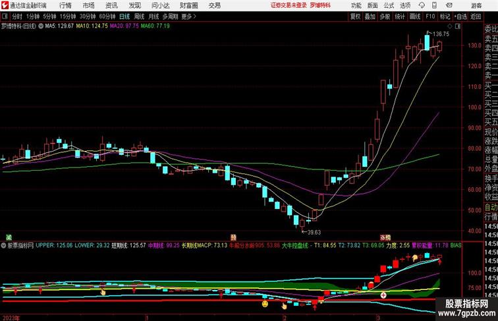Click the 136.75 high price label
The image size is (498, 321).
click(441, 34)
